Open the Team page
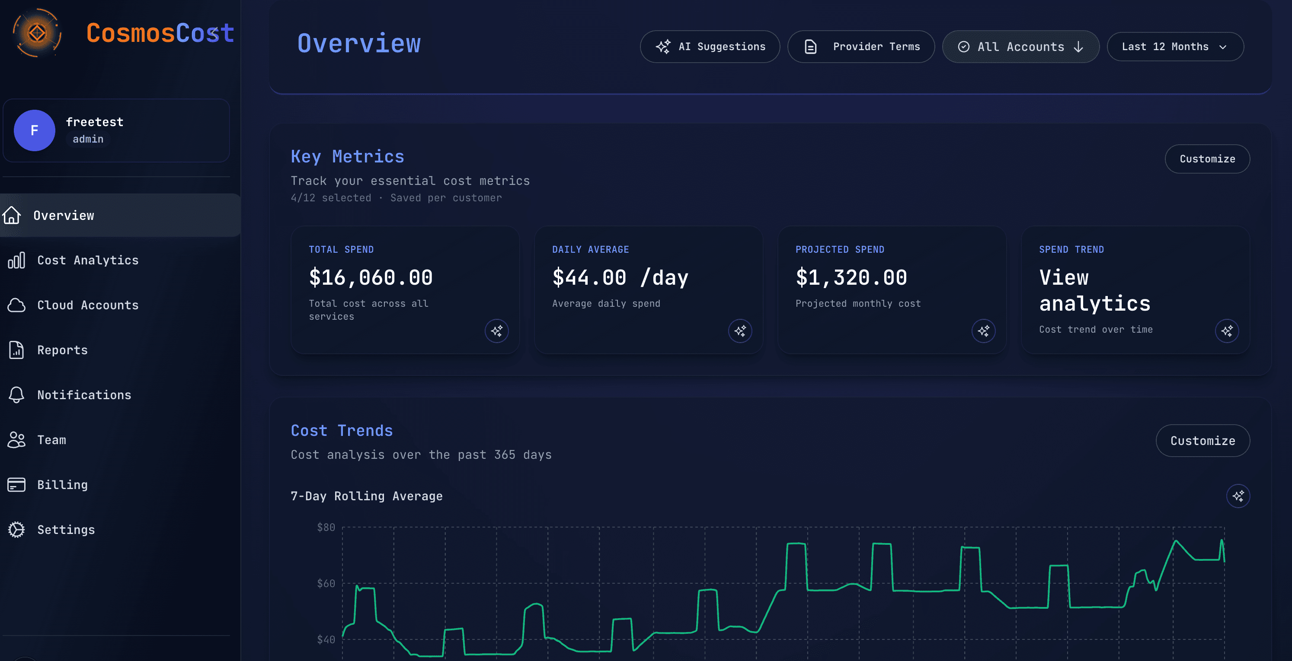 point(51,440)
